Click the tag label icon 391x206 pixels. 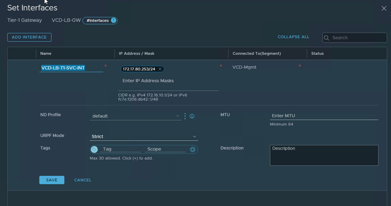(x=94, y=149)
